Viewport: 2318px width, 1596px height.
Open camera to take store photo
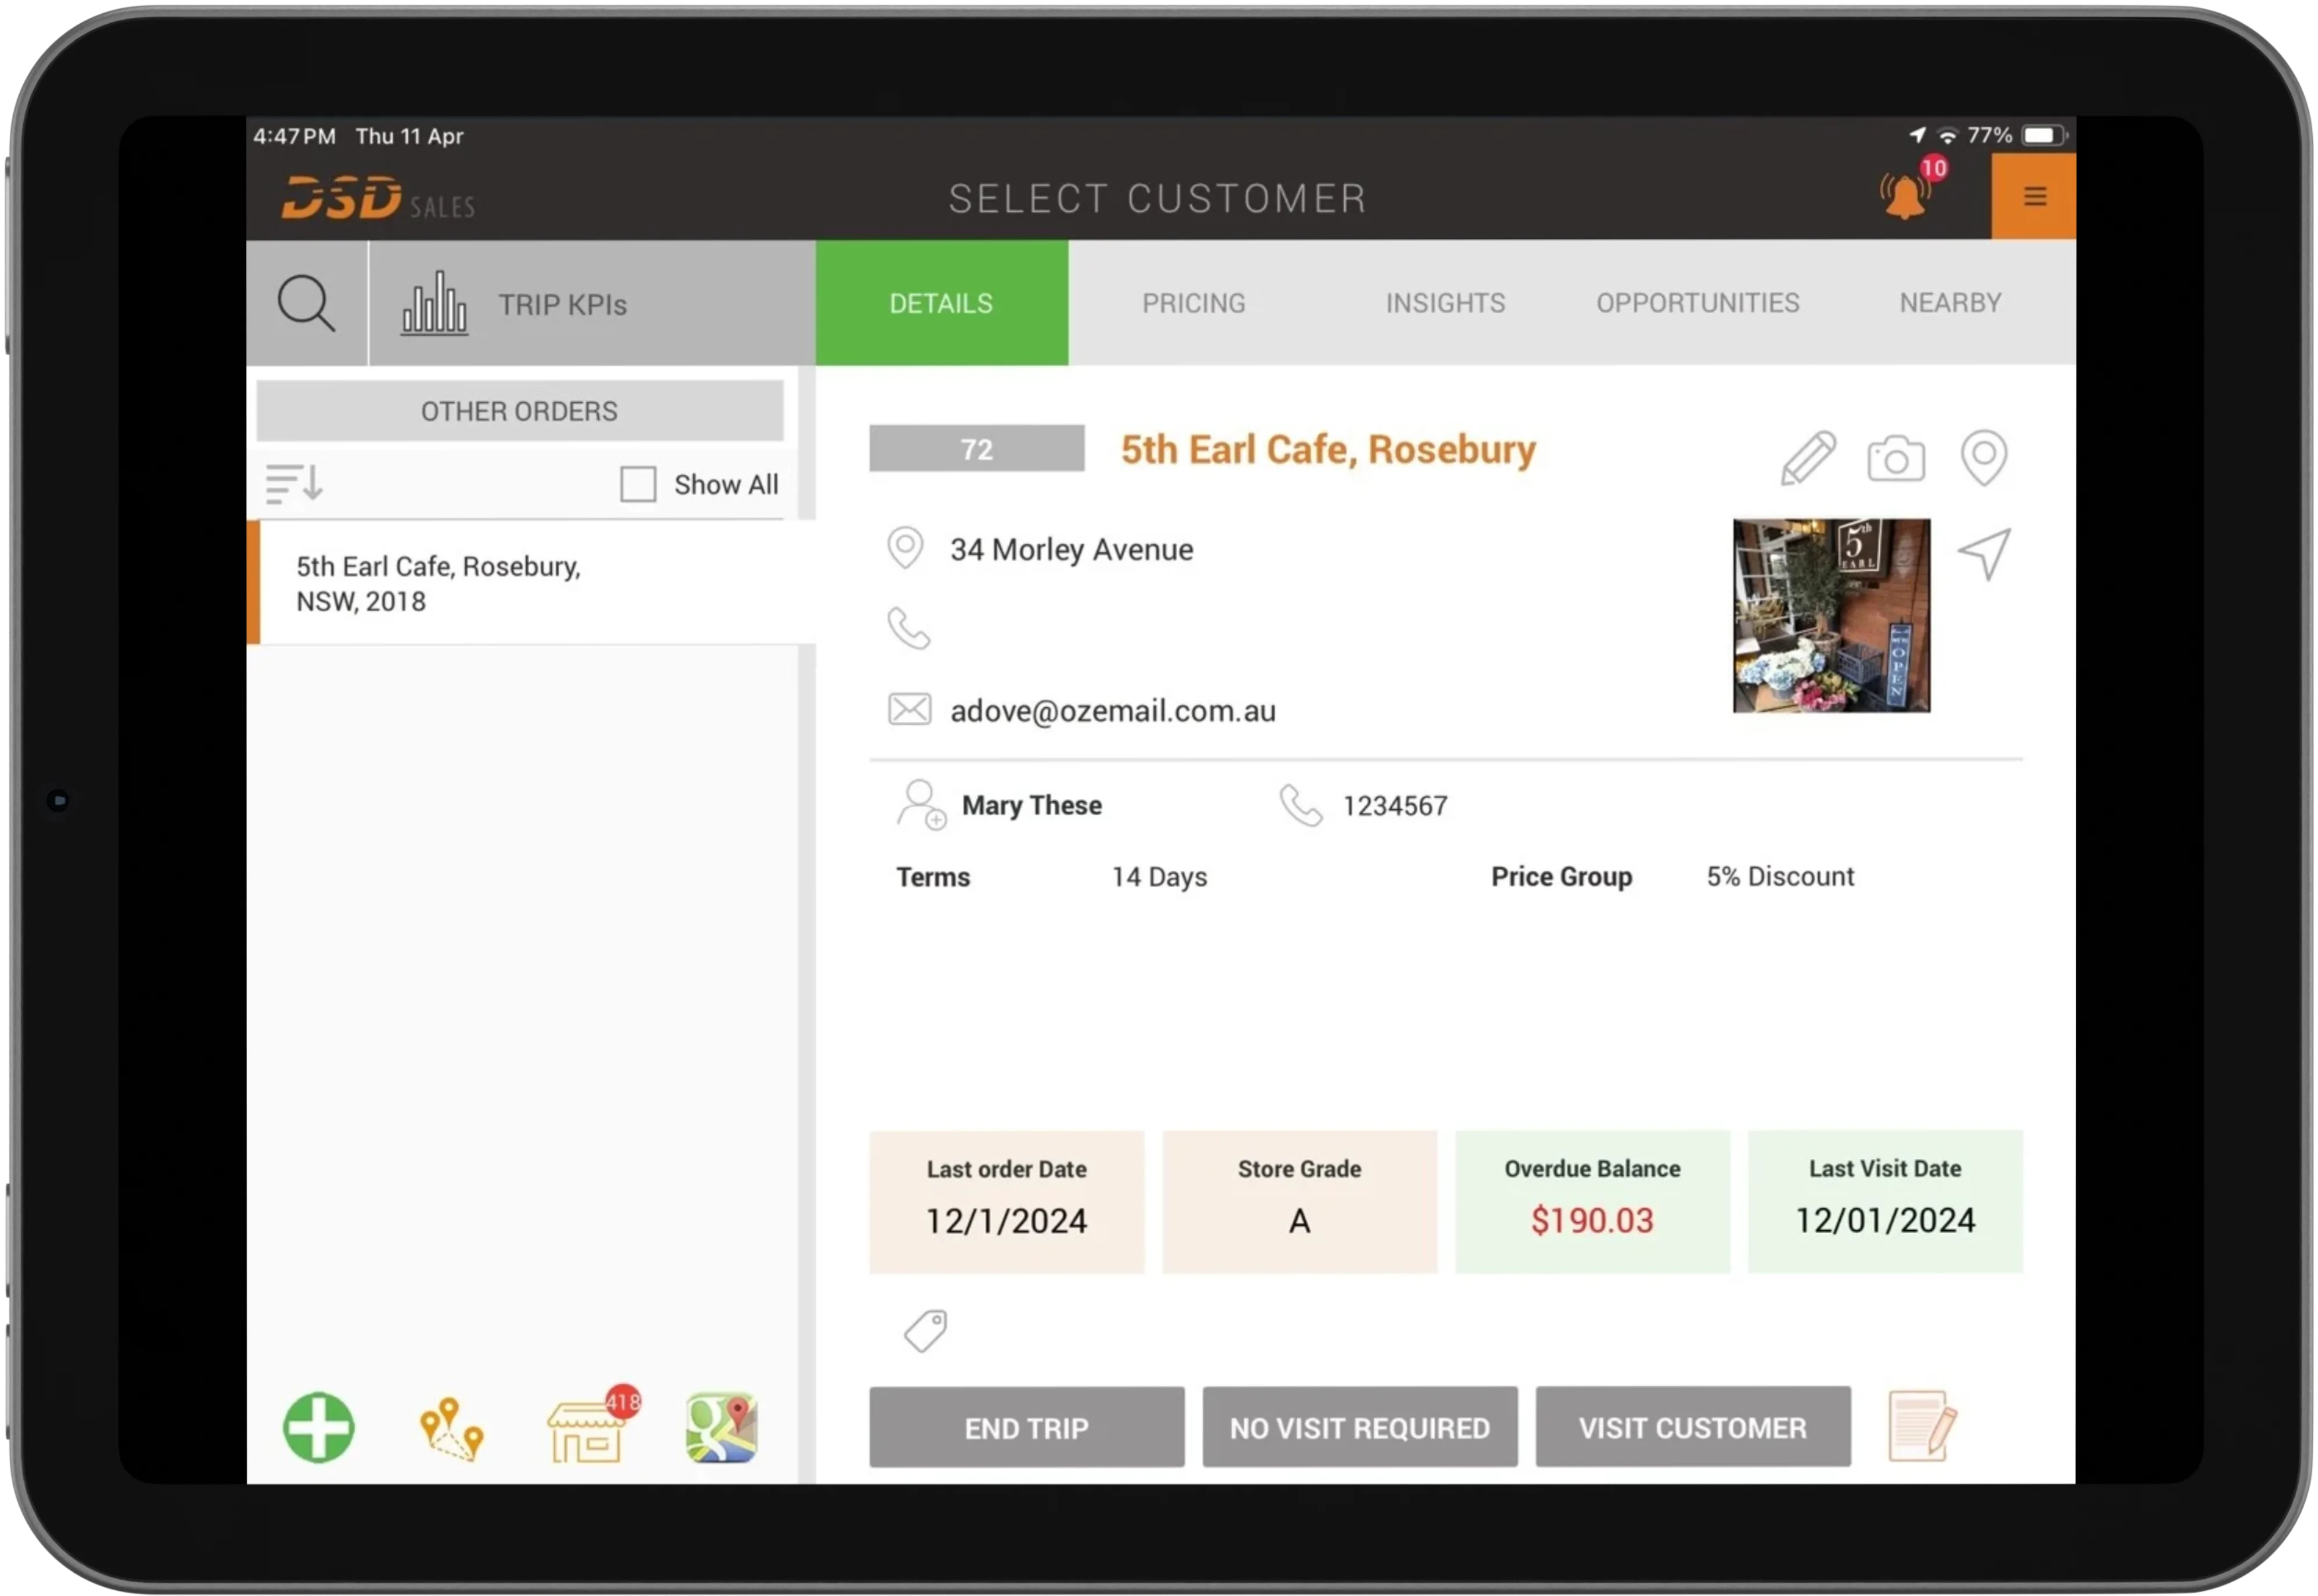pyautogui.click(x=1895, y=459)
